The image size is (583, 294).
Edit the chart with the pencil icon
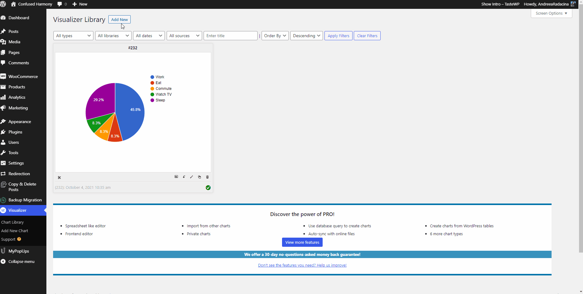(192, 177)
